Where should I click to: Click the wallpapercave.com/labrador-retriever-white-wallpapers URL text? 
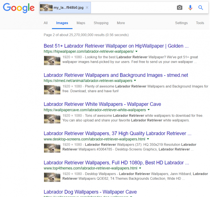[x=95, y=110]
